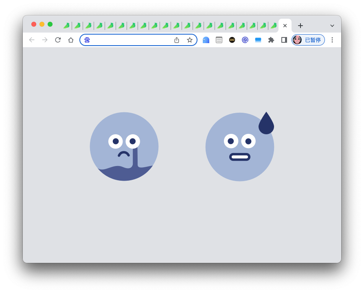Image resolution: width=364 pixels, height=293 pixels.
Task: Focus the address bar input
Action: 130,40
